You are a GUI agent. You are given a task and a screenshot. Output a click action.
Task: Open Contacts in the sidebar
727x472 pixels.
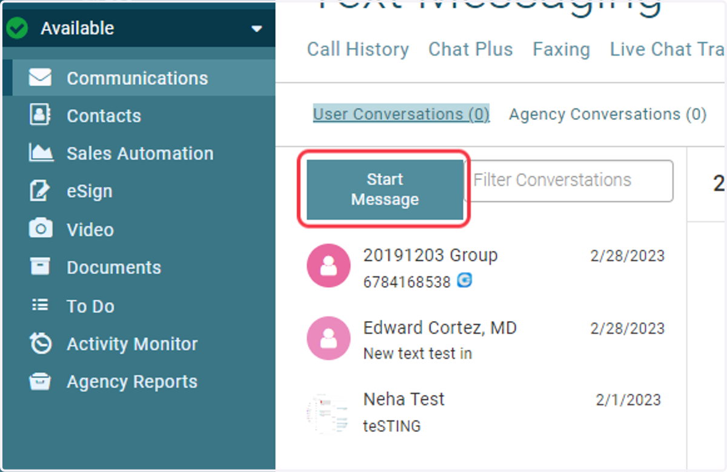coord(138,115)
